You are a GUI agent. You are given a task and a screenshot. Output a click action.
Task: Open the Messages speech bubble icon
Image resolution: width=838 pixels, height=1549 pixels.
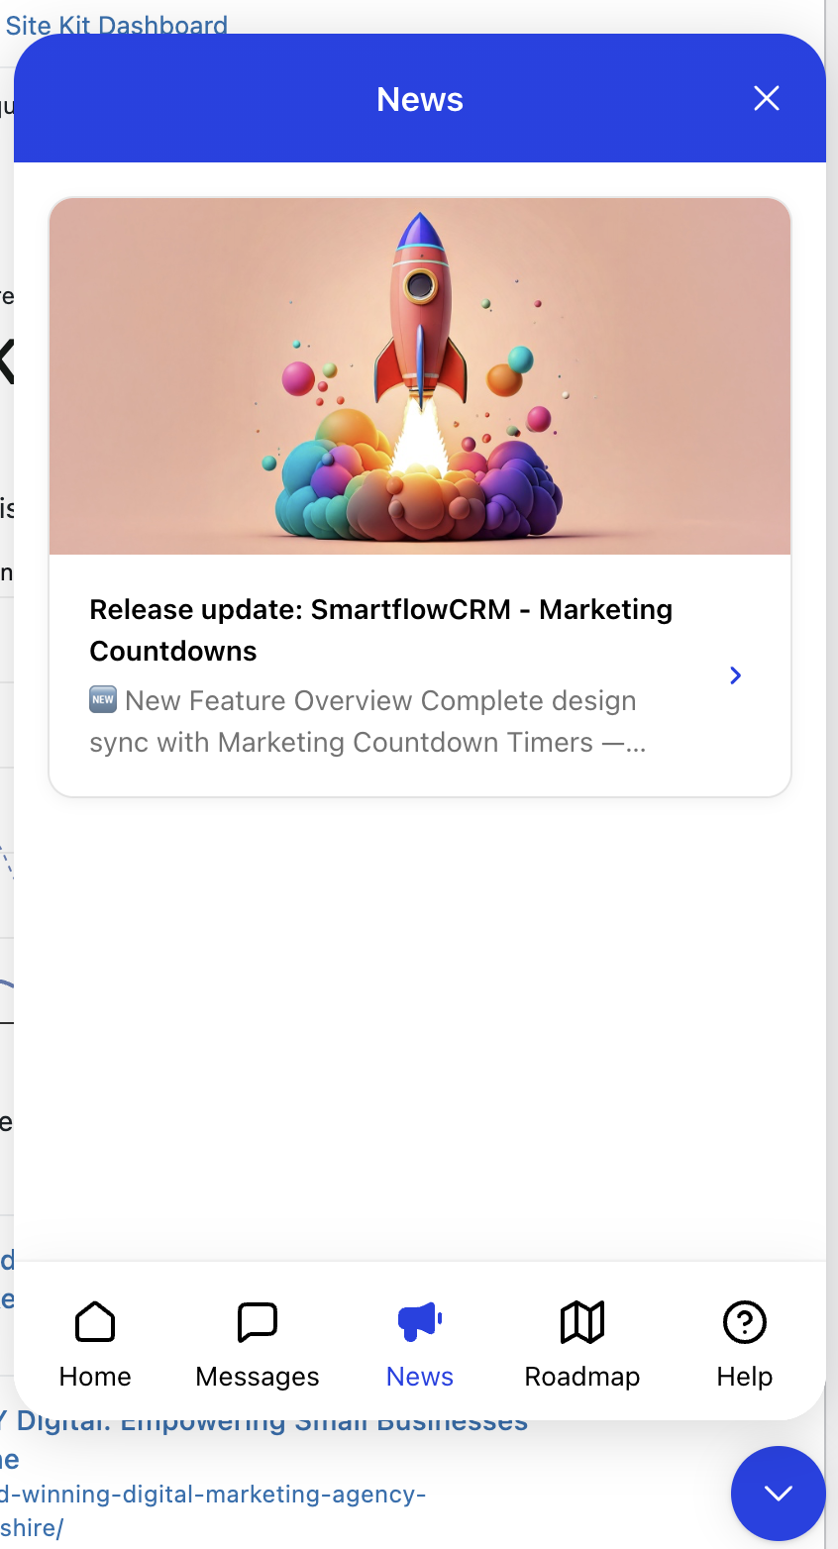tap(258, 1321)
